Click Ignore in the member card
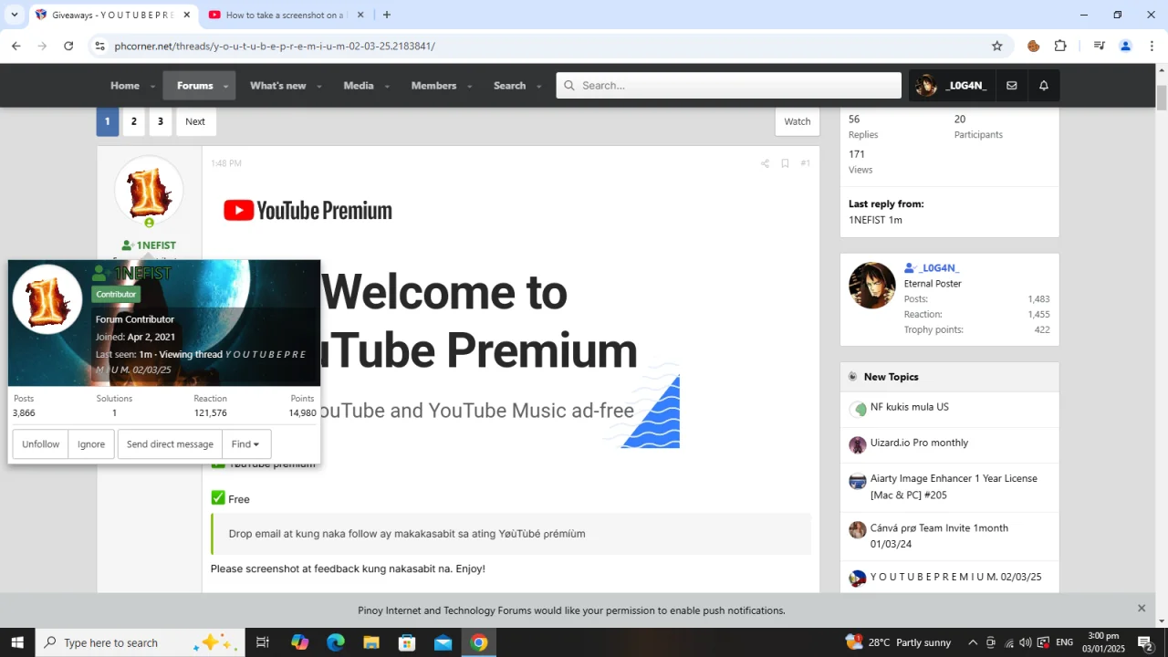 (x=91, y=444)
